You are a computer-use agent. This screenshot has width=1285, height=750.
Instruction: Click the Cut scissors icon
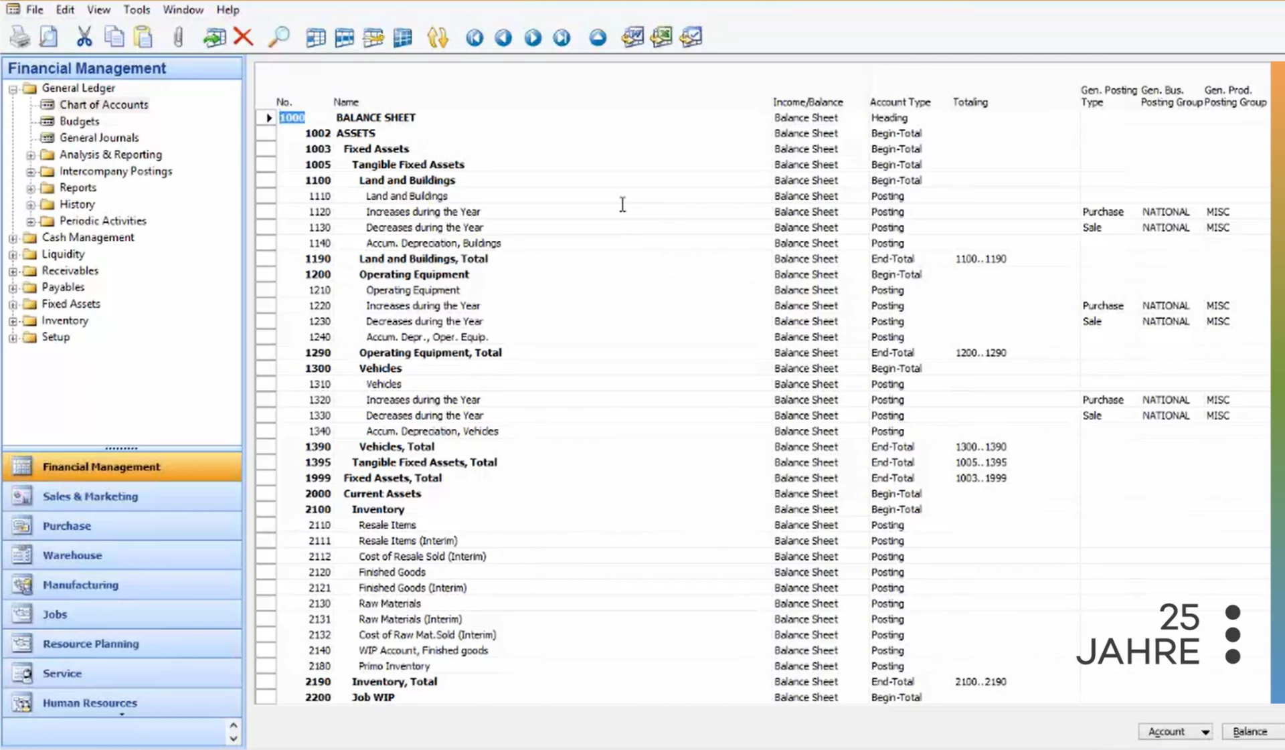click(84, 37)
